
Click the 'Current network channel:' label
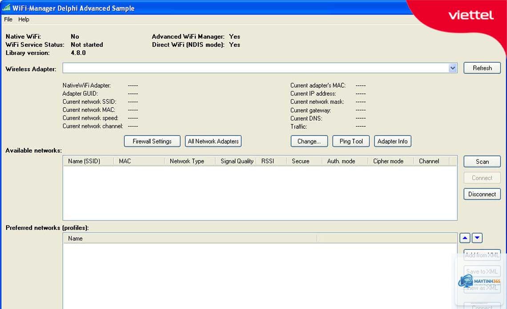[93, 126]
